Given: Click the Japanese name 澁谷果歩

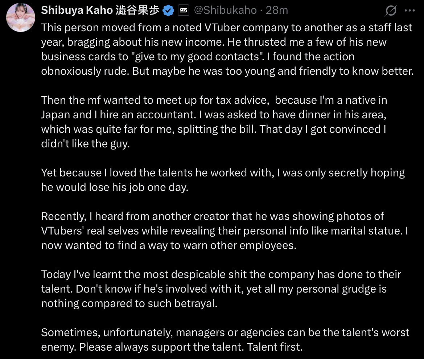Looking at the screenshot, I should coord(137,10).
